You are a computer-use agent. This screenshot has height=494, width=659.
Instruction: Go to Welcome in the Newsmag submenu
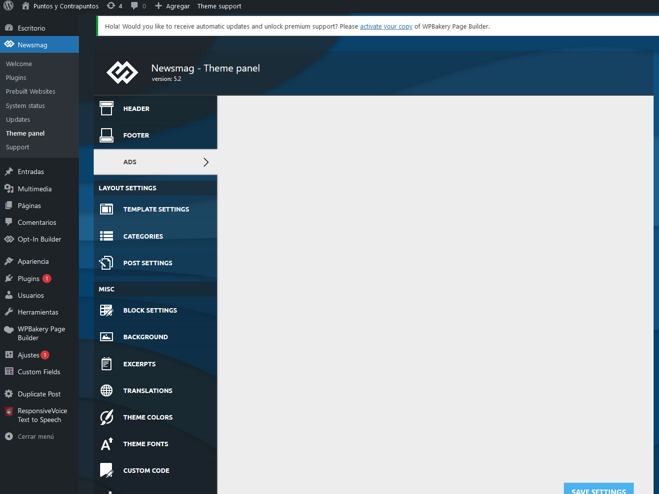coord(19,64)
